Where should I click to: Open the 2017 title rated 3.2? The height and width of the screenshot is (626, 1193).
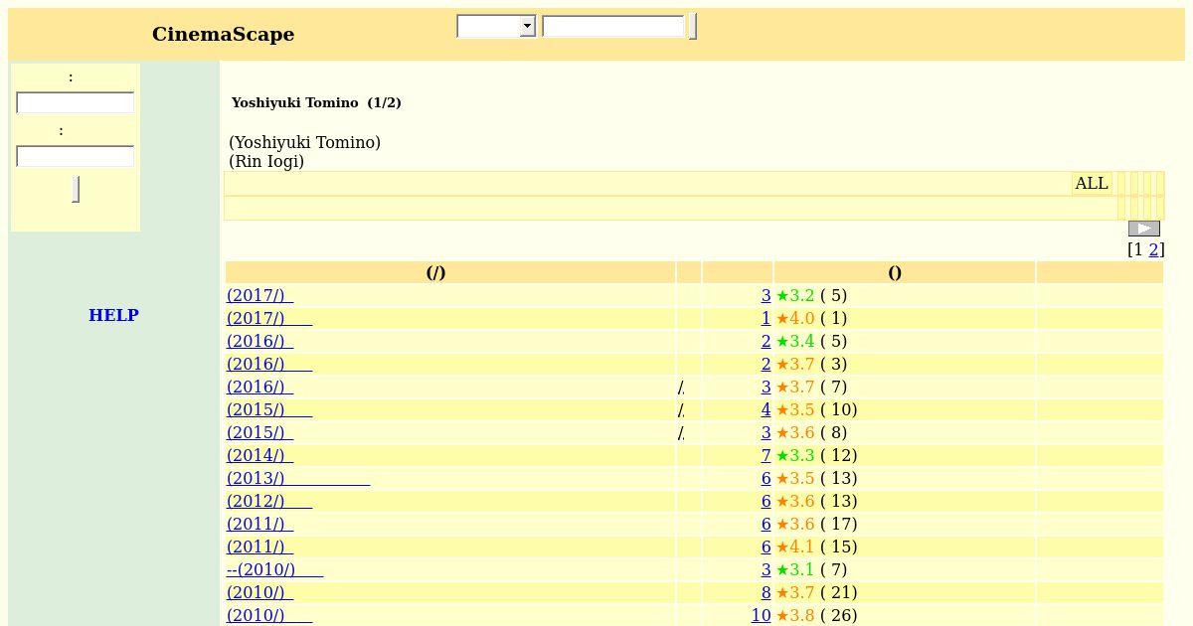[259, 295]
